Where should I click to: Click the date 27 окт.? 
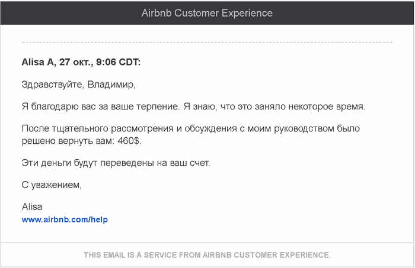(76, 62)
